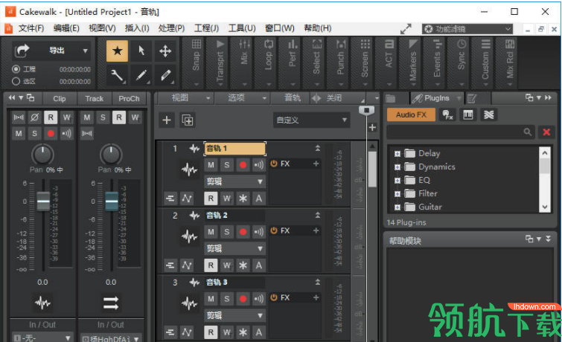Click the Audio FX button

[411, 114]
